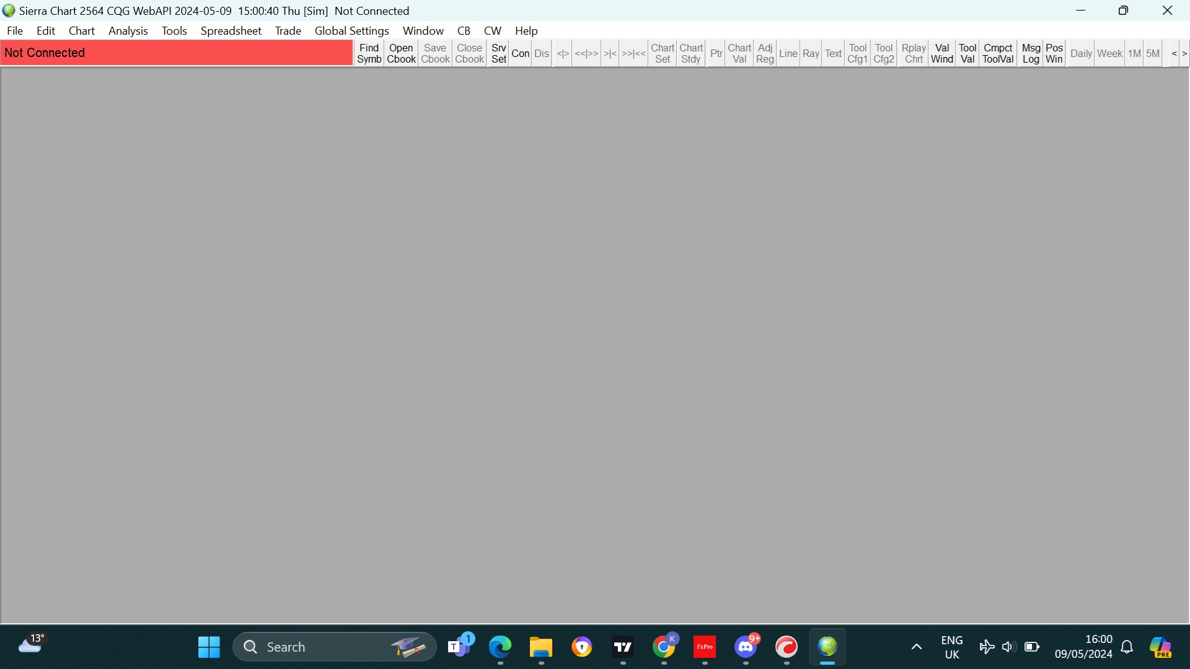The height and width of the screenshot is (669, 1190).
Task: Open the Global Settings menu
Action: (351, 30)
